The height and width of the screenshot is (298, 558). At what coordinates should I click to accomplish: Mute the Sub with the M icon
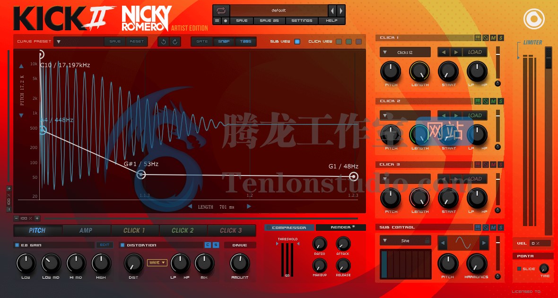pyautogui.click(x=493, y=228)
